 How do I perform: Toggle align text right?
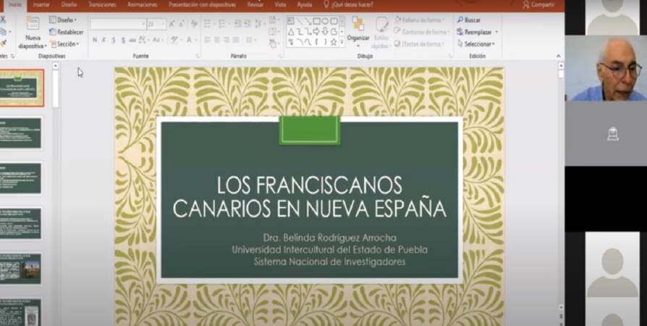[x=227, y=40]
